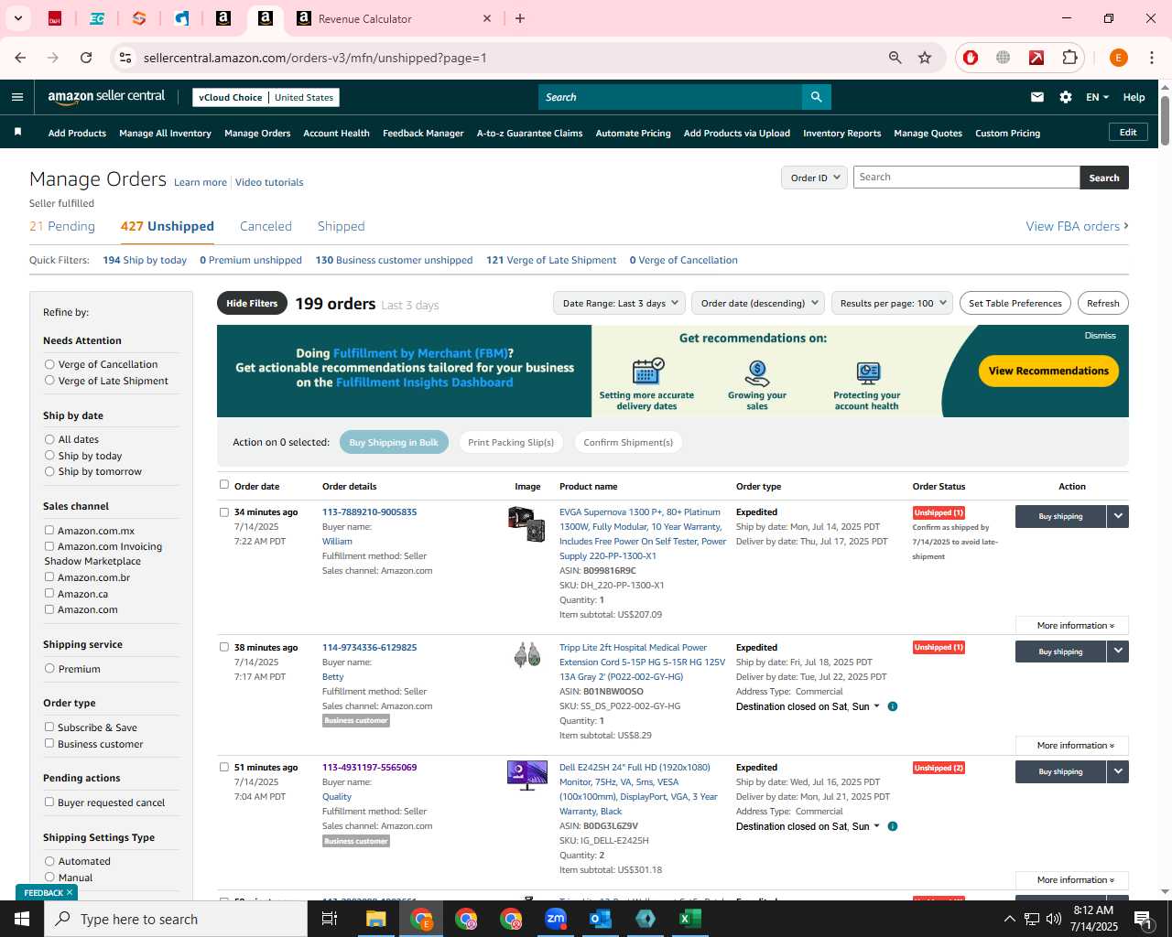Bookmark this page with the star icon

(925, 58)
